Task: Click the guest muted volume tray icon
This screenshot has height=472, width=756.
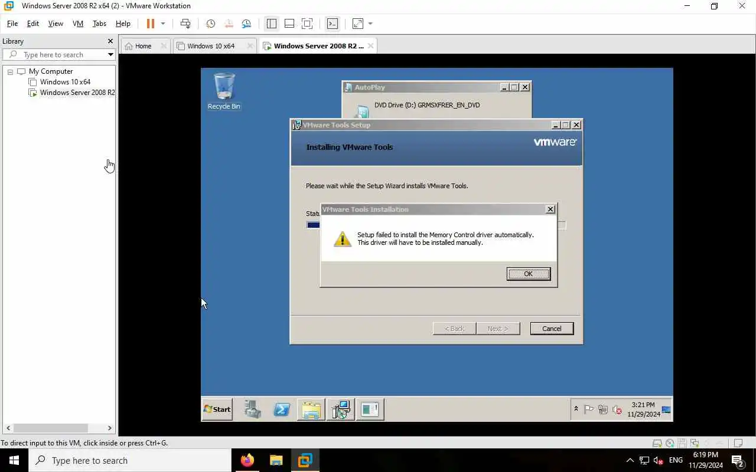Action: point(617,409)
